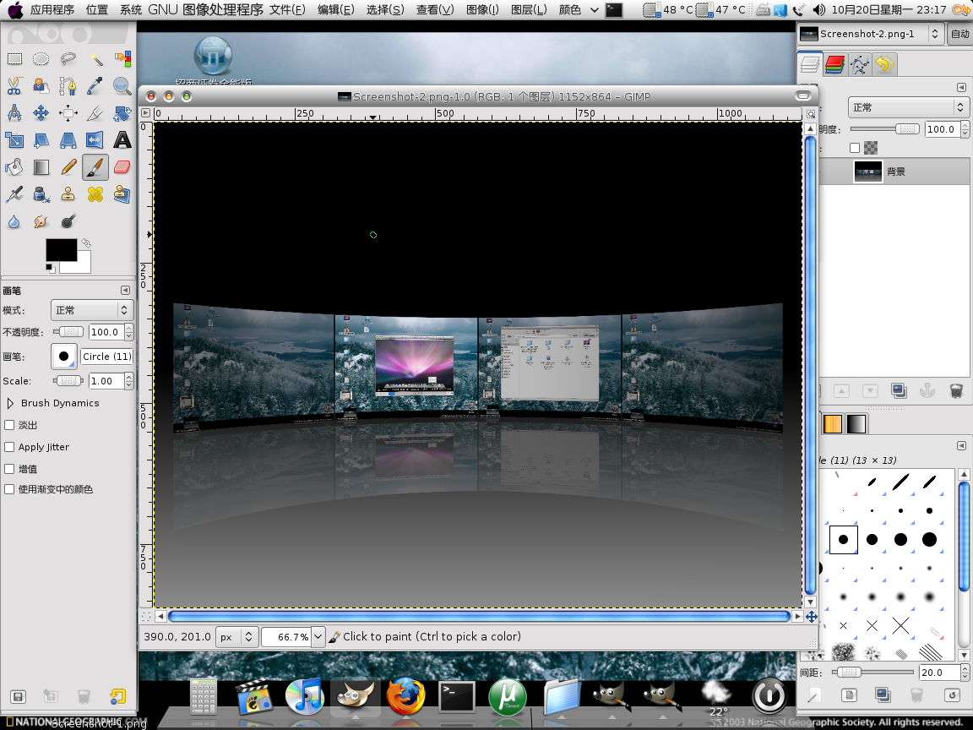
Task: Open the 编辑(E) menu
Action: pyautogui.click(x=335, y=9)
